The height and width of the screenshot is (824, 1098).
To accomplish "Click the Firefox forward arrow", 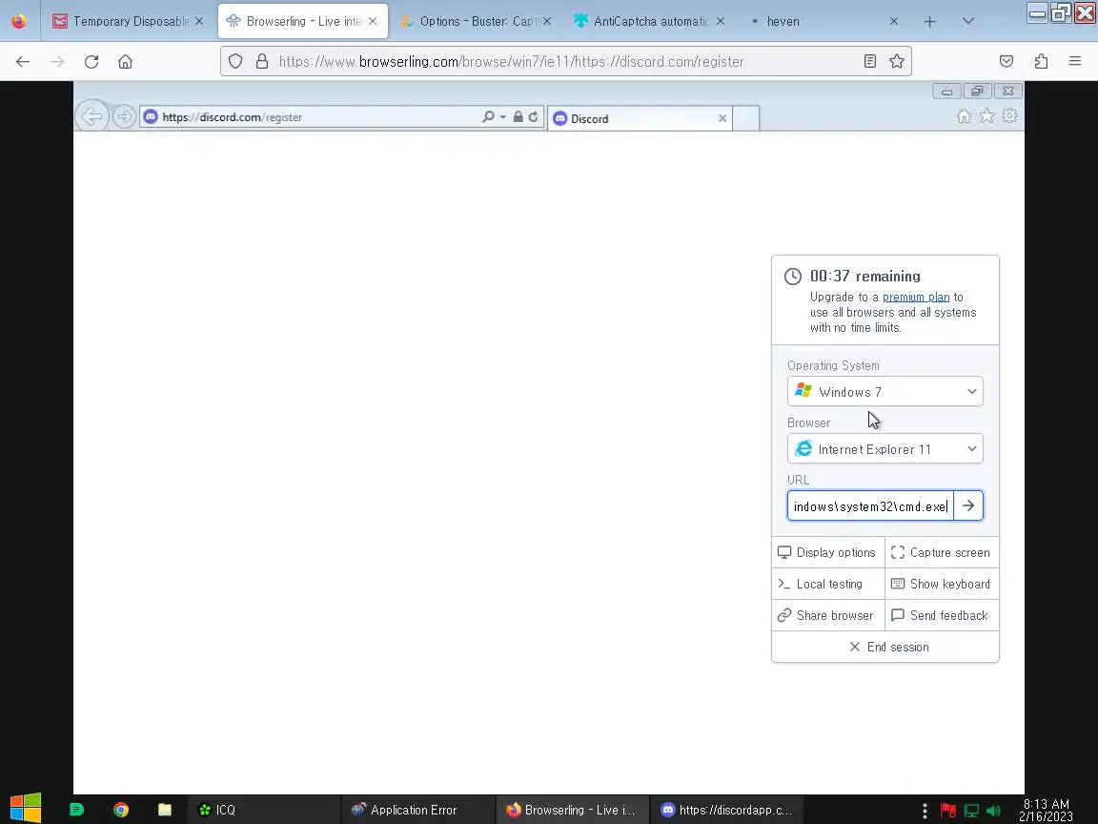I will [x=57, y=62].
